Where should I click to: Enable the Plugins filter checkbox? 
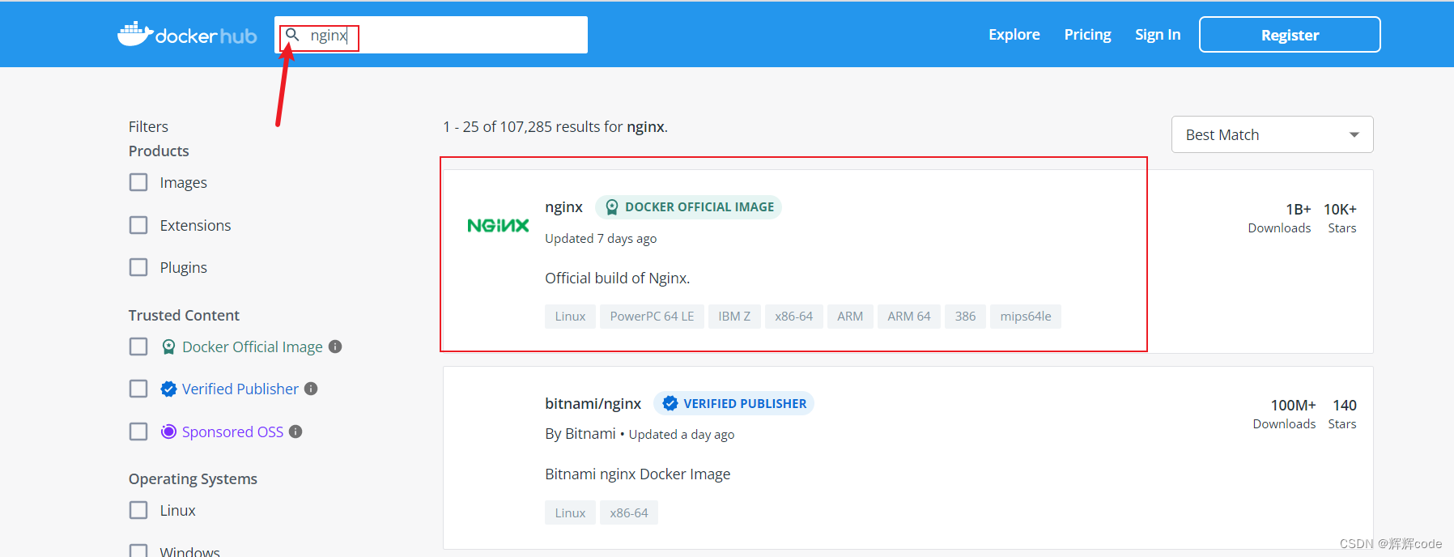(x=138, y=267)
